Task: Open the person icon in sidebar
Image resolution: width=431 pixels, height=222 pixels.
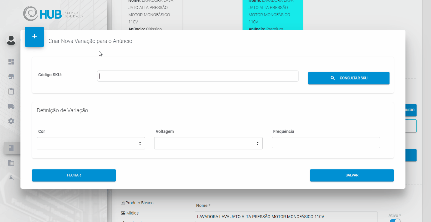Action: [x=11, y=178]
